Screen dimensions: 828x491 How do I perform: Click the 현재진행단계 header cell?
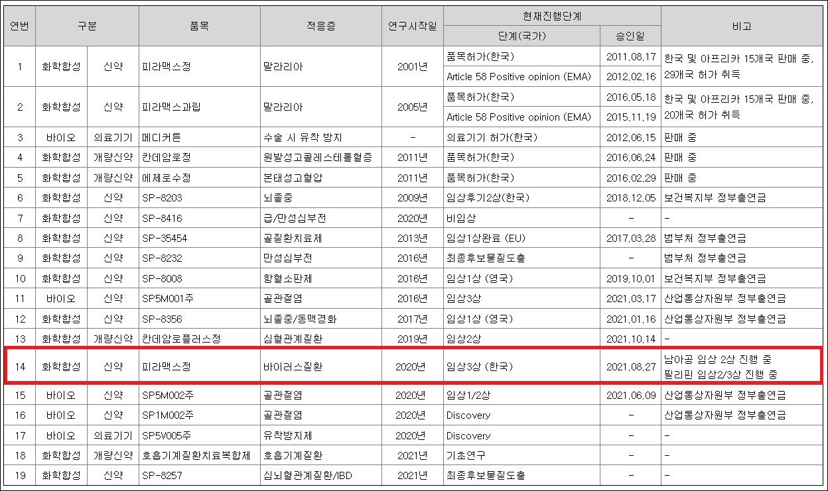click(552, 15)
